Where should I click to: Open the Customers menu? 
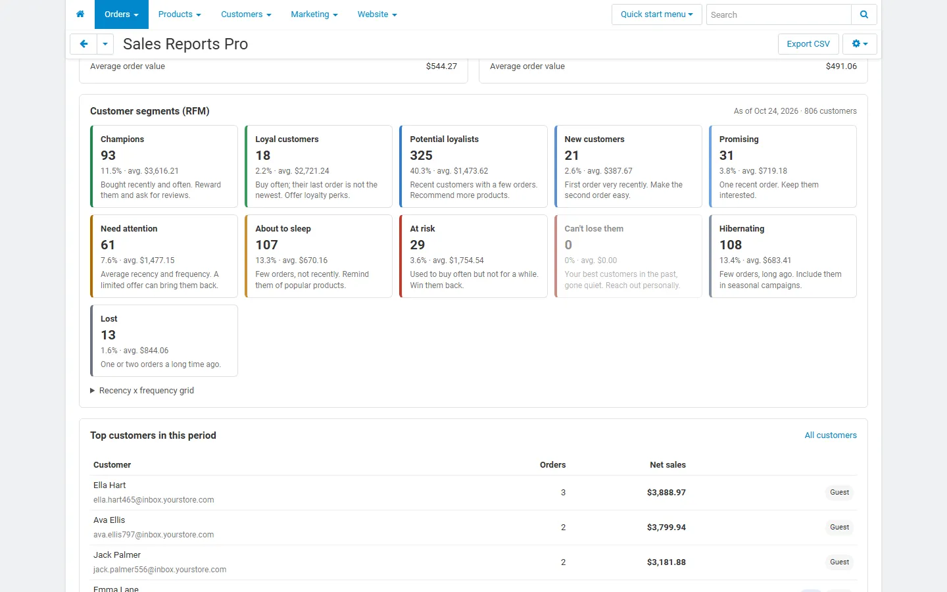pos(246,14)
